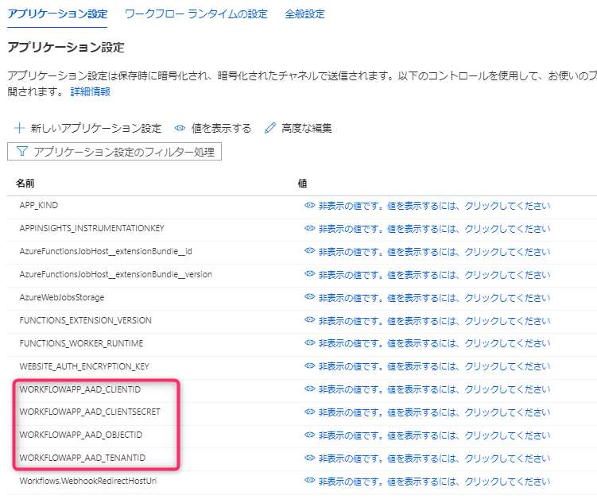Reveal hidden value text for WORKFLOWAPP_AAD_TENANTID
This screenshot has height=503, width=597.
(434, 458)
